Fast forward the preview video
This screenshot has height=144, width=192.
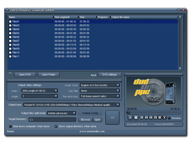[x=151, y=118]
